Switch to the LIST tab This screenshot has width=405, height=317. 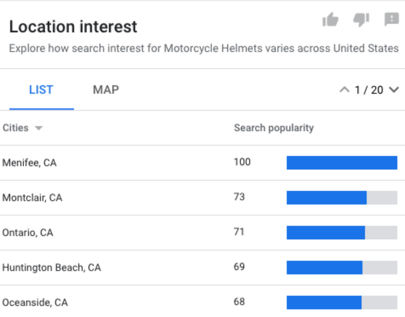click(41, 90)
